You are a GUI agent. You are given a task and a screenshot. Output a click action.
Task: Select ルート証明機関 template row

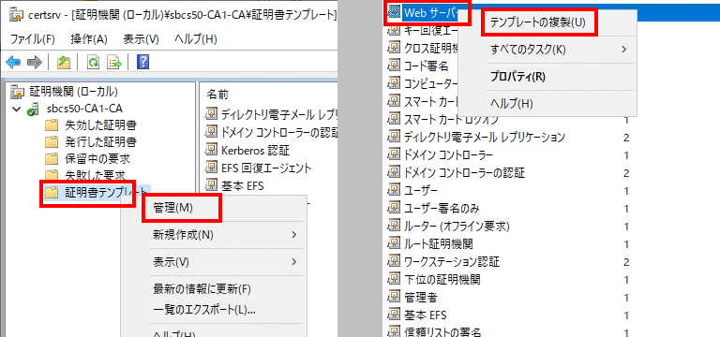click(x=438, y=243)
